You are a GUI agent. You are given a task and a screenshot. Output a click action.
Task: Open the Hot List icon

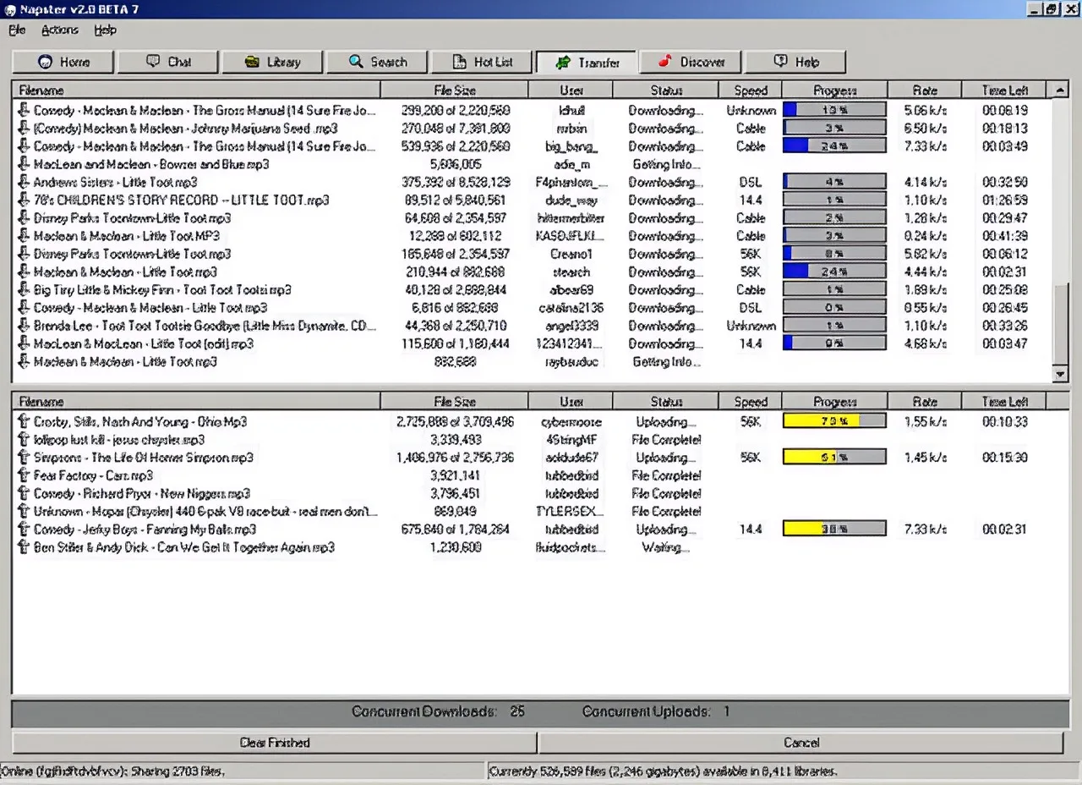click(460, 61)
